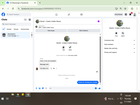140x105 pixels.
Task: Send a thumbs-up like
Action: coord(99,88)
